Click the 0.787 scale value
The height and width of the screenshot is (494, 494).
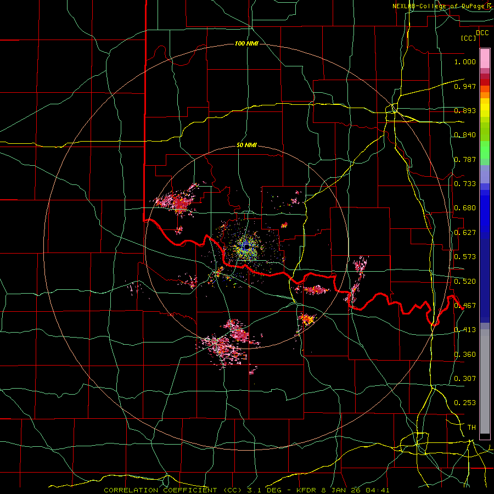465,159
